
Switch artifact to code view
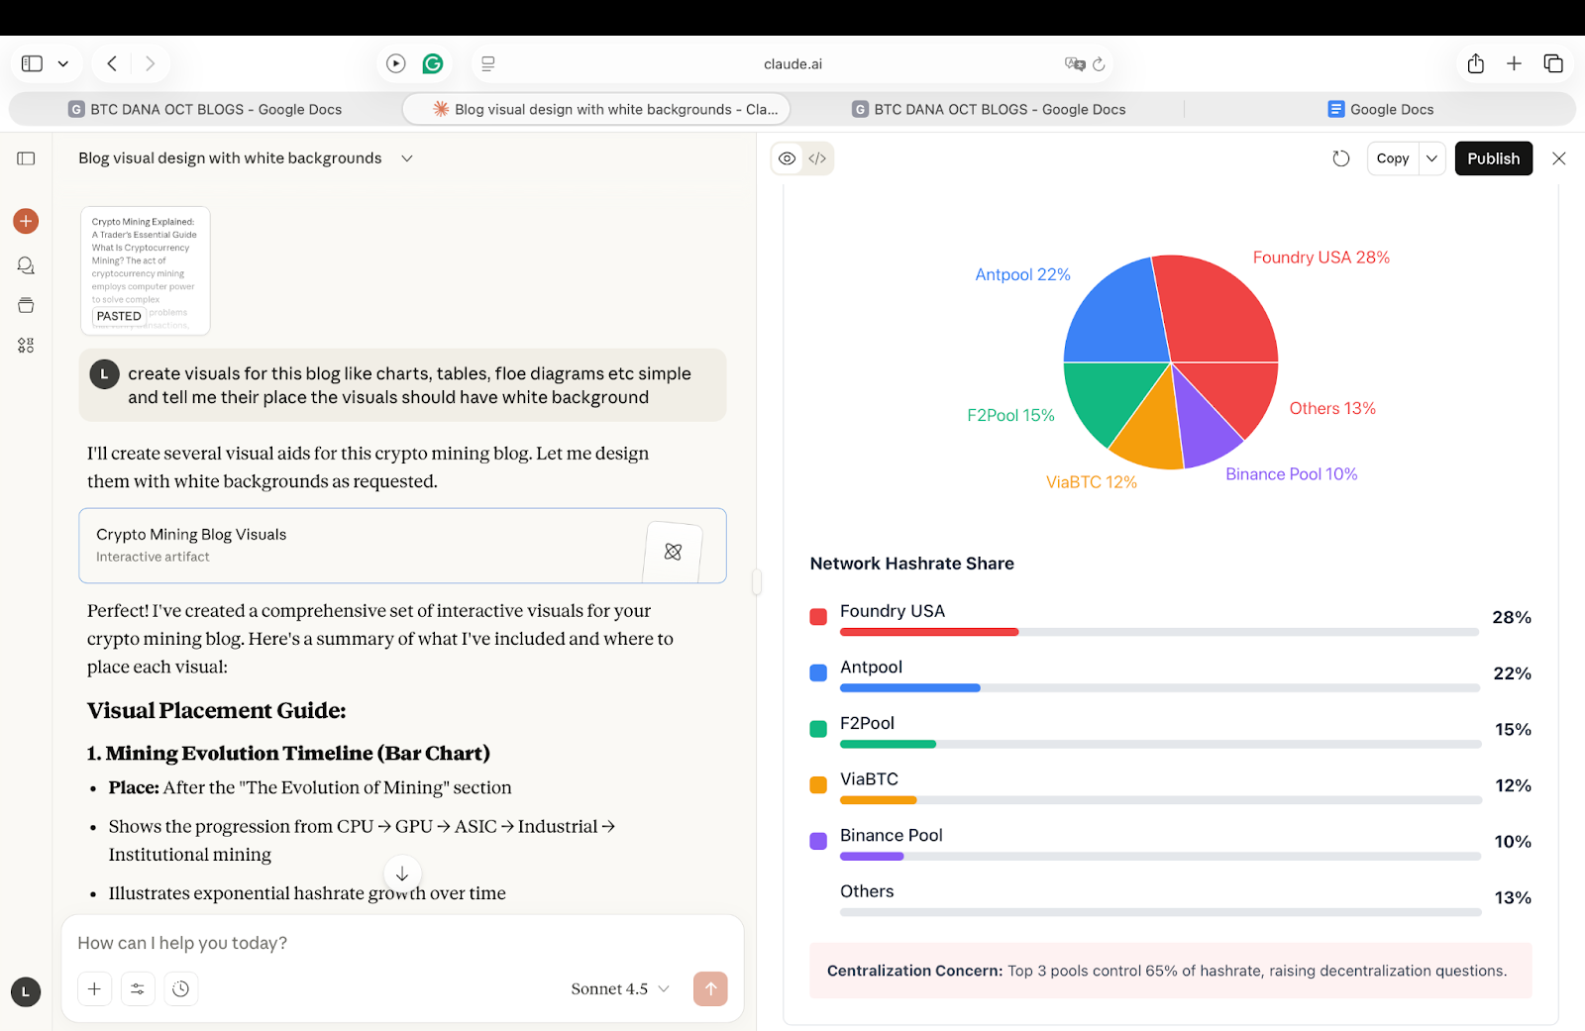(x=817, y=158)
